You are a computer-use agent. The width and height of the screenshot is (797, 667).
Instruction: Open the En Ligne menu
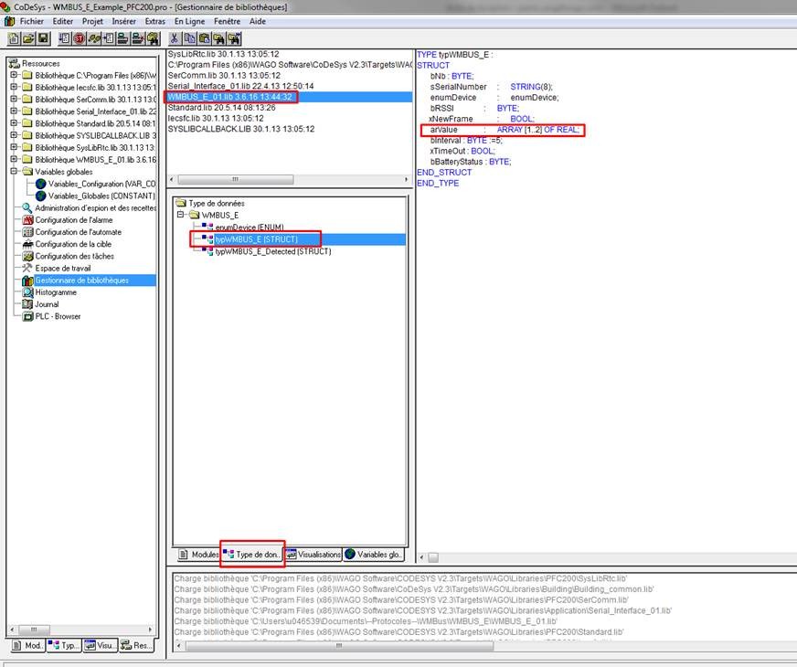click(189, 20)
